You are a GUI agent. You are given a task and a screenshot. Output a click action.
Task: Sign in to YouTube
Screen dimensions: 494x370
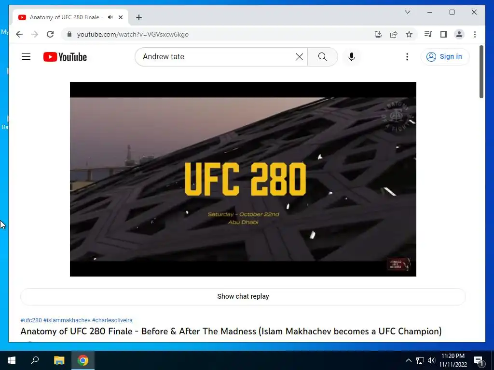[x=444, y=57]
